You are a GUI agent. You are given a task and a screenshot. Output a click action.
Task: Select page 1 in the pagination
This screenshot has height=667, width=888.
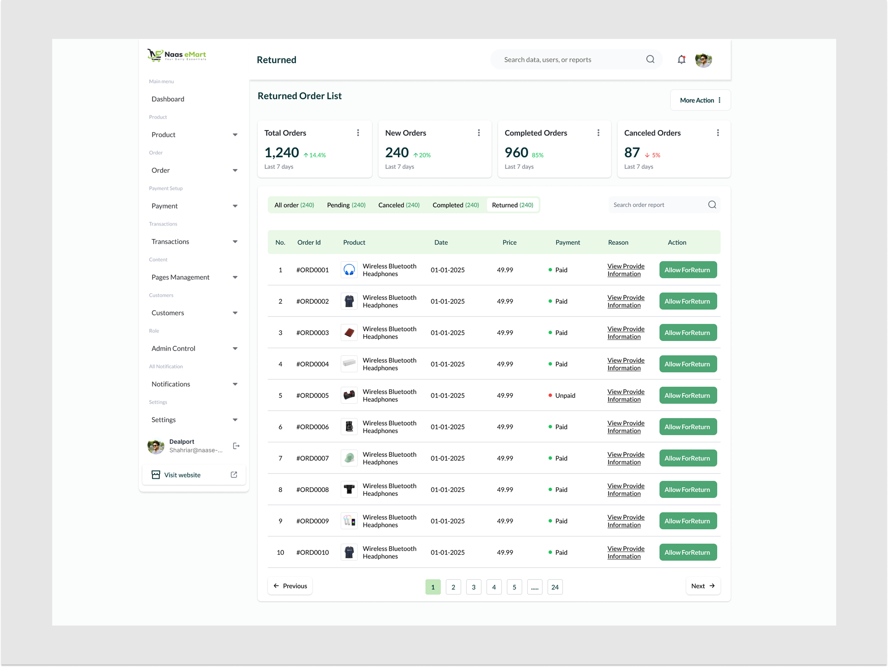pyautogui.click(x=433, y=587)
